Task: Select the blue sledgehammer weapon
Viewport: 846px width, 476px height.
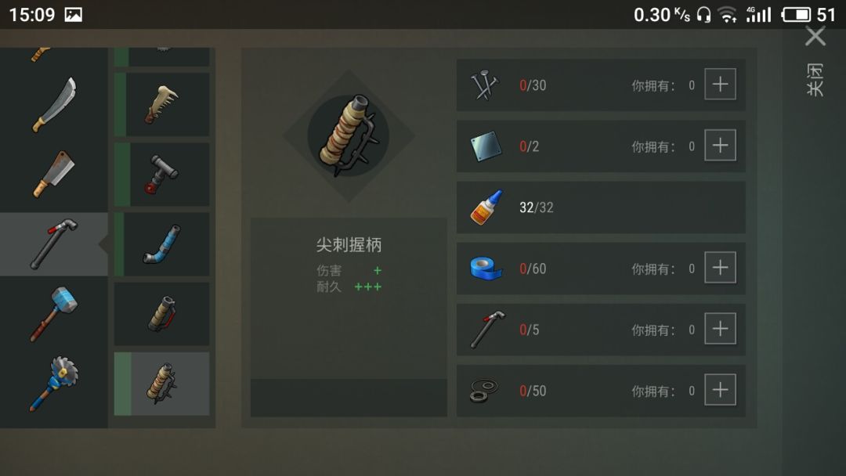Action: pyautogui.click(x=54, y=314)
